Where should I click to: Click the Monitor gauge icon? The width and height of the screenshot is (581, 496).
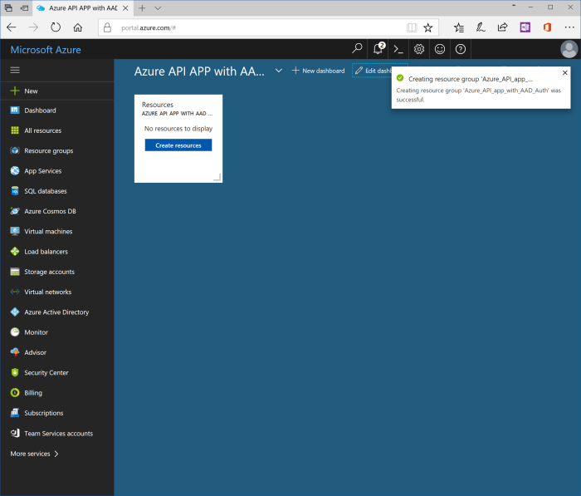(15, 332)
